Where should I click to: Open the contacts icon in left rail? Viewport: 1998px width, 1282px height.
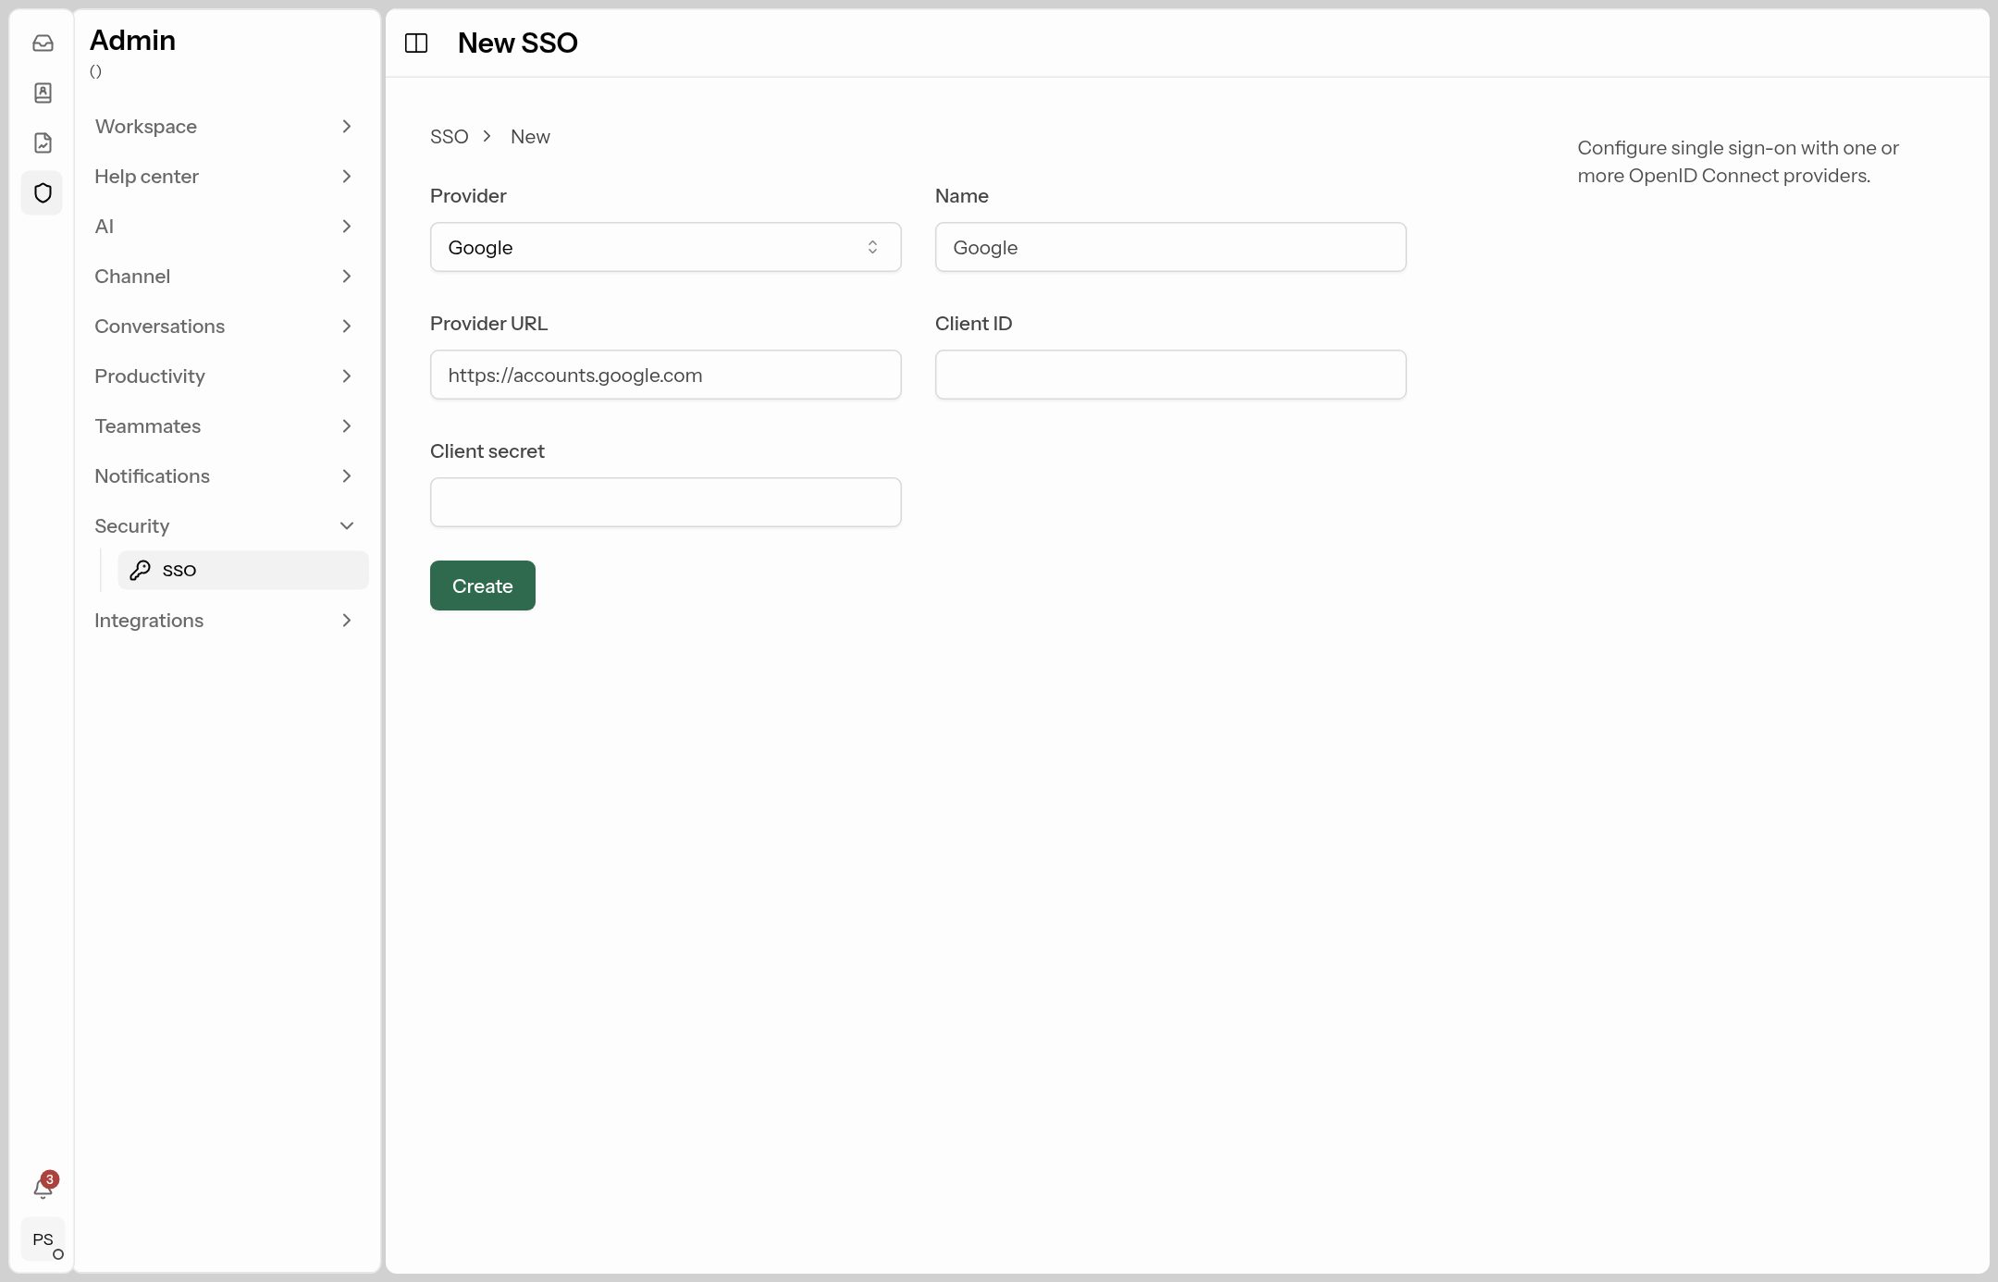point(43,92)
